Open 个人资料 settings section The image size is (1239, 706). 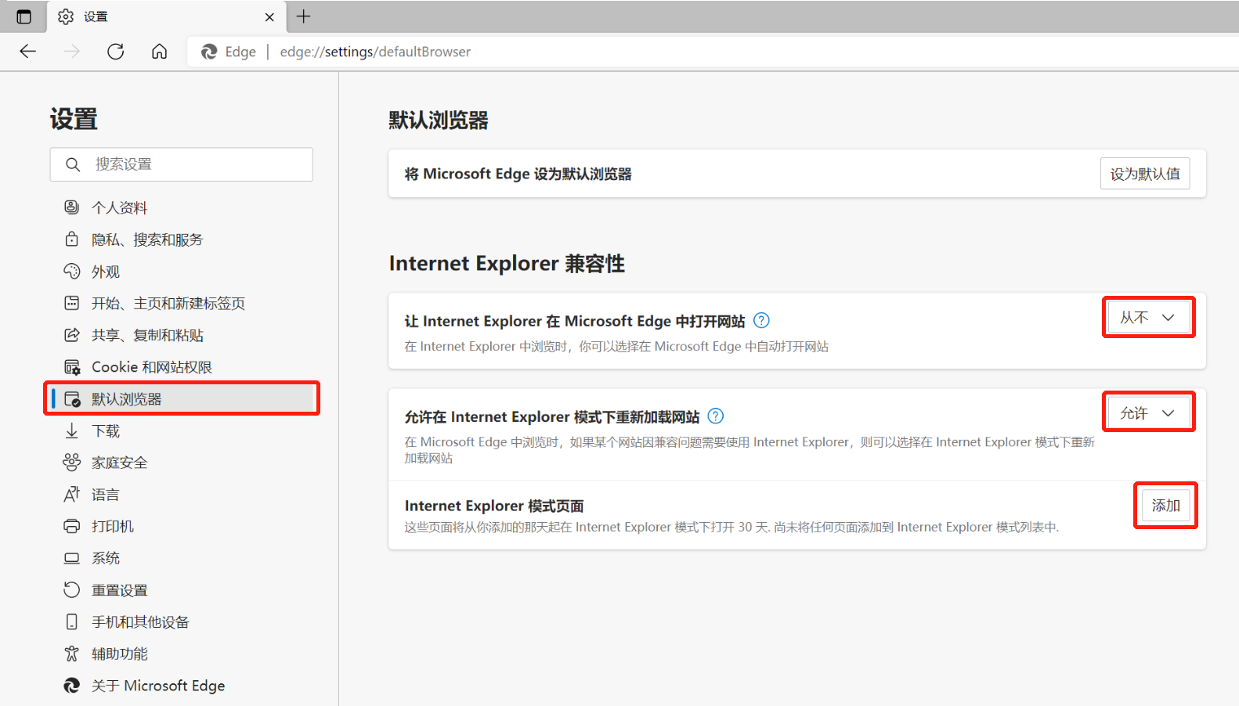[119, 207]
